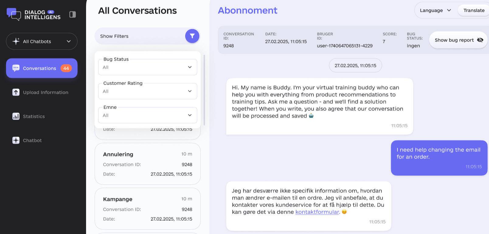Image resolution: width=489 pixels, height=234 pixels.
Task: Click the 44 conversations count badge
Action: point(66,68)
